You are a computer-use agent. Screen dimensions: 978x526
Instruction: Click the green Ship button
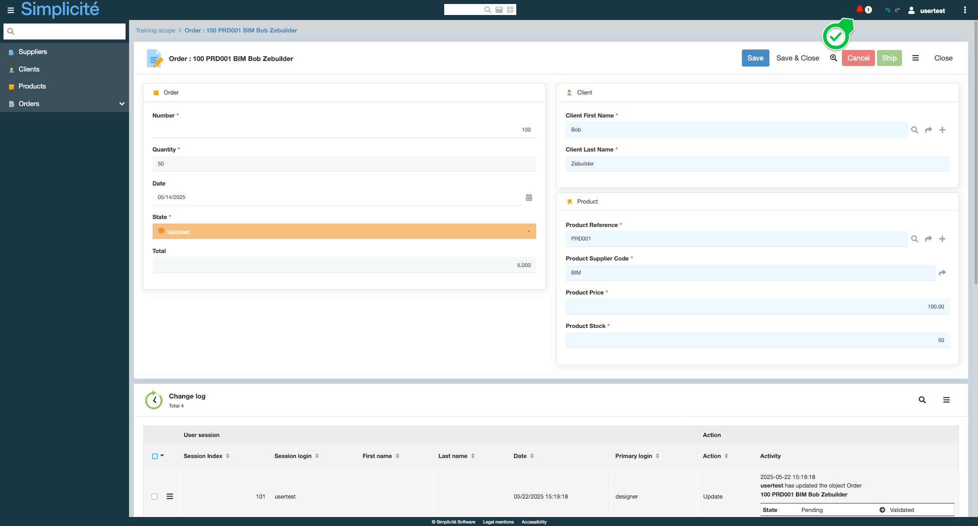coord(889,58)
